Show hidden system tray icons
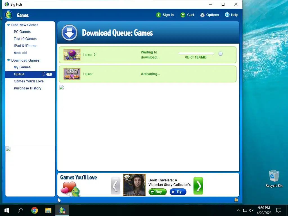 pyautogui.click(x=238, y=210)
